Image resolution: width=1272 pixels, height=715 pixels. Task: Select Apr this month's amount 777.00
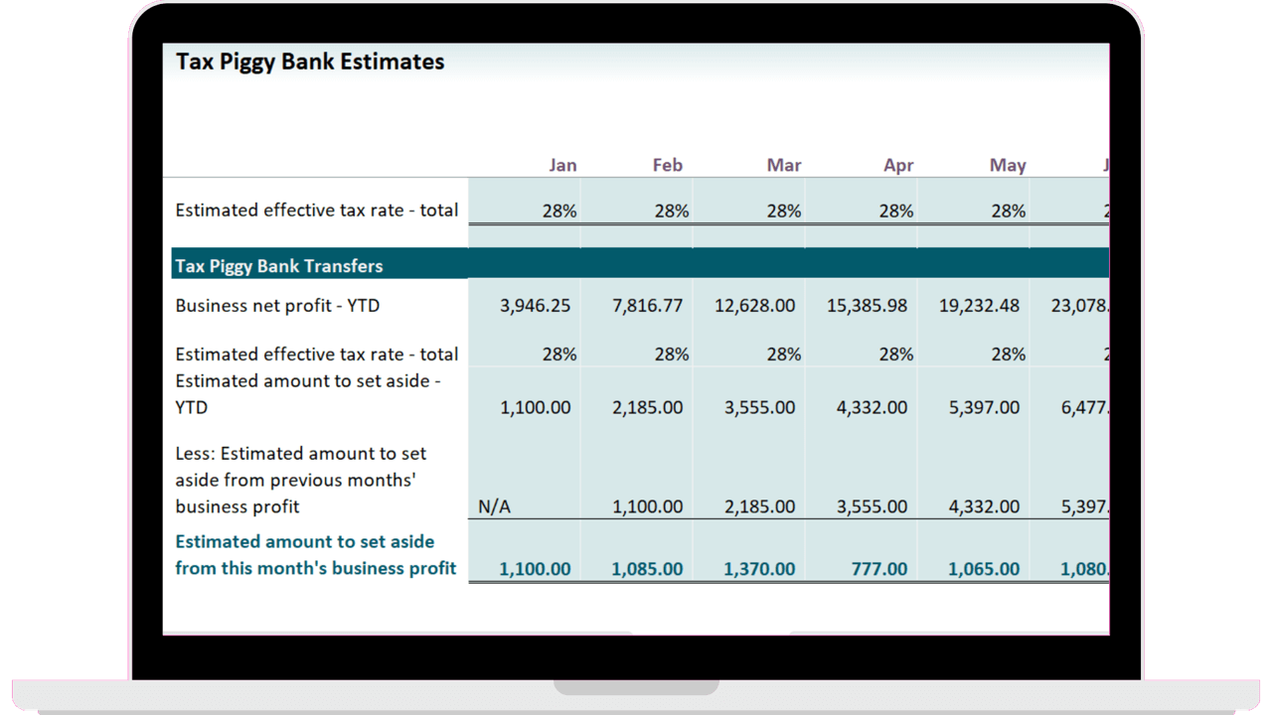tap(879, 569)
